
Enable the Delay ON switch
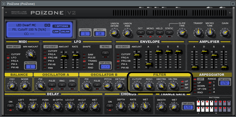10,106
